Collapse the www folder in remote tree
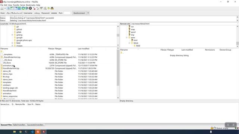This screenshot has width=239, height=134. 127,38
